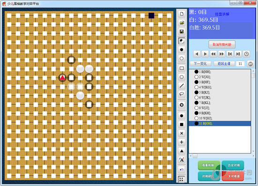Select the letter A text label tool
The width and height of the screenshot is (258, 186).
[x=182, y=160]
